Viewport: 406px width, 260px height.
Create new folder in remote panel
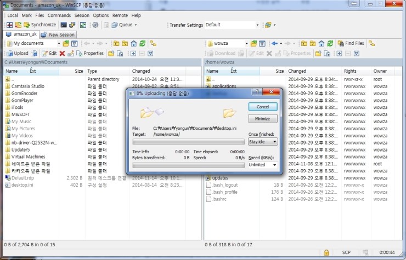tap(318, 54)
